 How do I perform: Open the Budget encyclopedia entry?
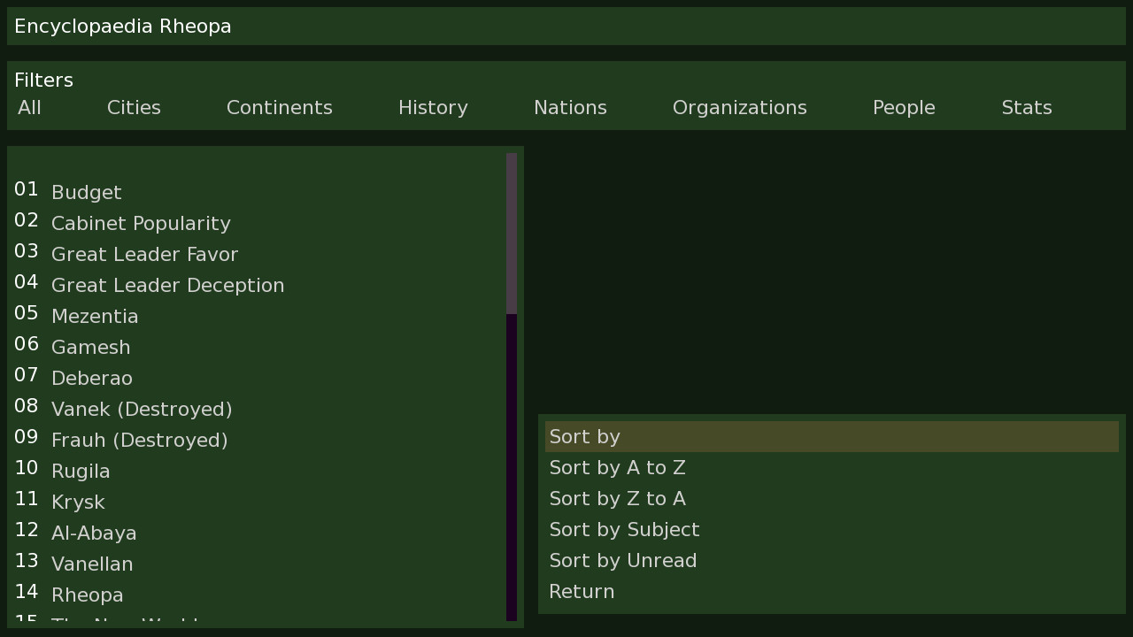click(x=87, y=192)
